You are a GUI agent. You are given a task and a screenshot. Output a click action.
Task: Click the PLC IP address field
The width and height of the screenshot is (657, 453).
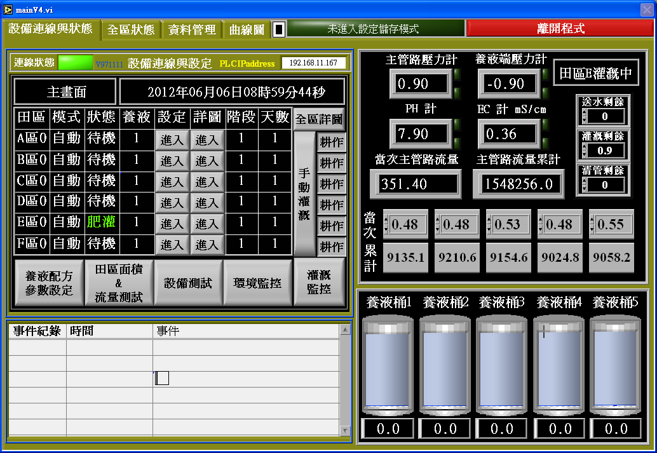point(314,63)
